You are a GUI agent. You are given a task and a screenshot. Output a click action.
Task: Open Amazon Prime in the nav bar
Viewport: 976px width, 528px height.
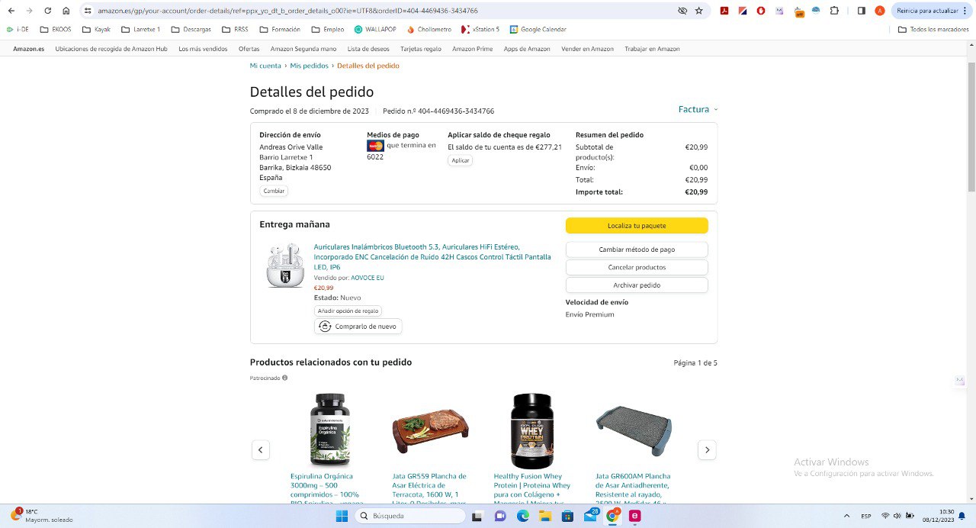point(472,49)
